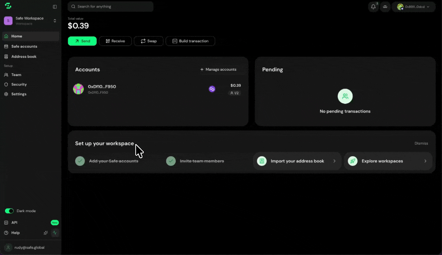Open Settings in the sidebar
The image size is (442, 255).
click(30, 94)
